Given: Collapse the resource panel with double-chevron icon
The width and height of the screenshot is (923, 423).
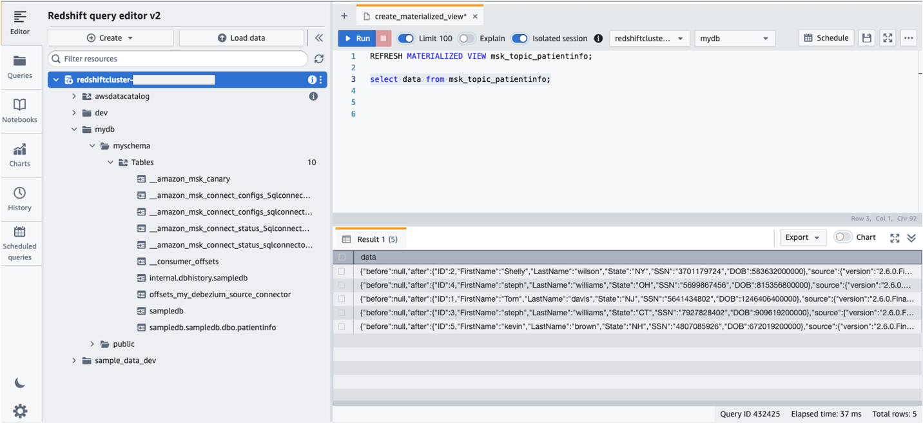Looking at the screenshot, I should [x=319, y=38].
